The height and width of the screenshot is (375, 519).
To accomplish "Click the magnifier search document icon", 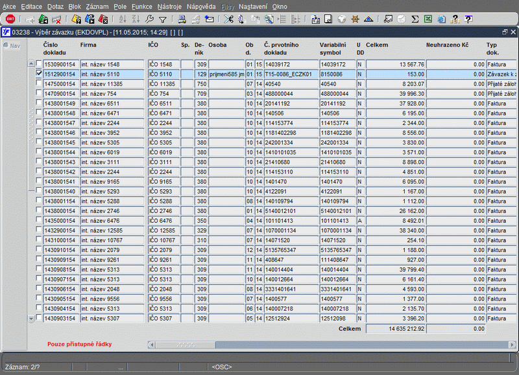I will coord(269,19).
